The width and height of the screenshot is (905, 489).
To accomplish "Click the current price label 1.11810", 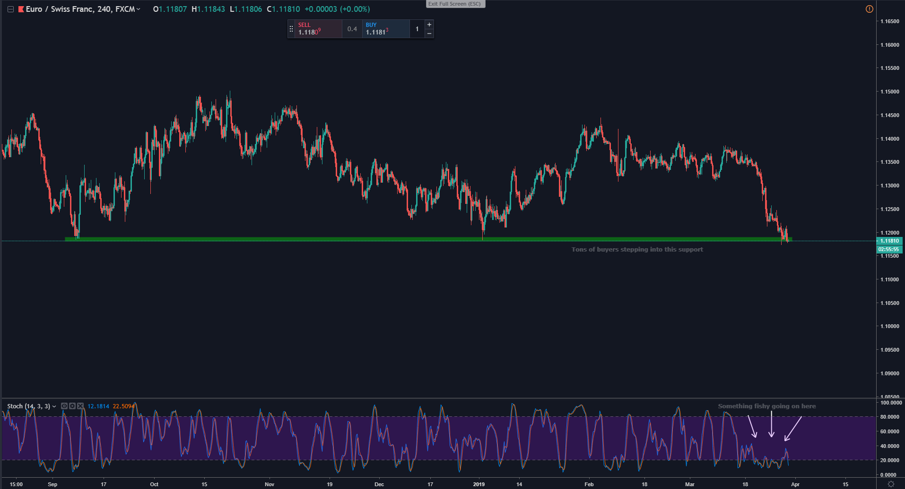I will click(889, 241).
